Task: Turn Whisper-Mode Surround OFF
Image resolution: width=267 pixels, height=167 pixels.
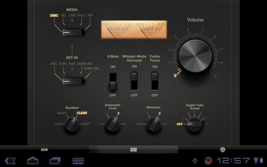Action: click(134, 86)
